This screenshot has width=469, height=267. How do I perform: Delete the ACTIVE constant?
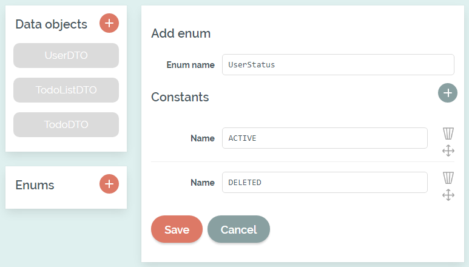click(x=448, y=133)
